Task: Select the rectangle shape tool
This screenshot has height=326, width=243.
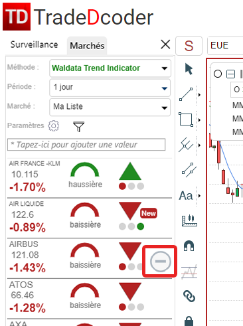Action: pos(186,120)
